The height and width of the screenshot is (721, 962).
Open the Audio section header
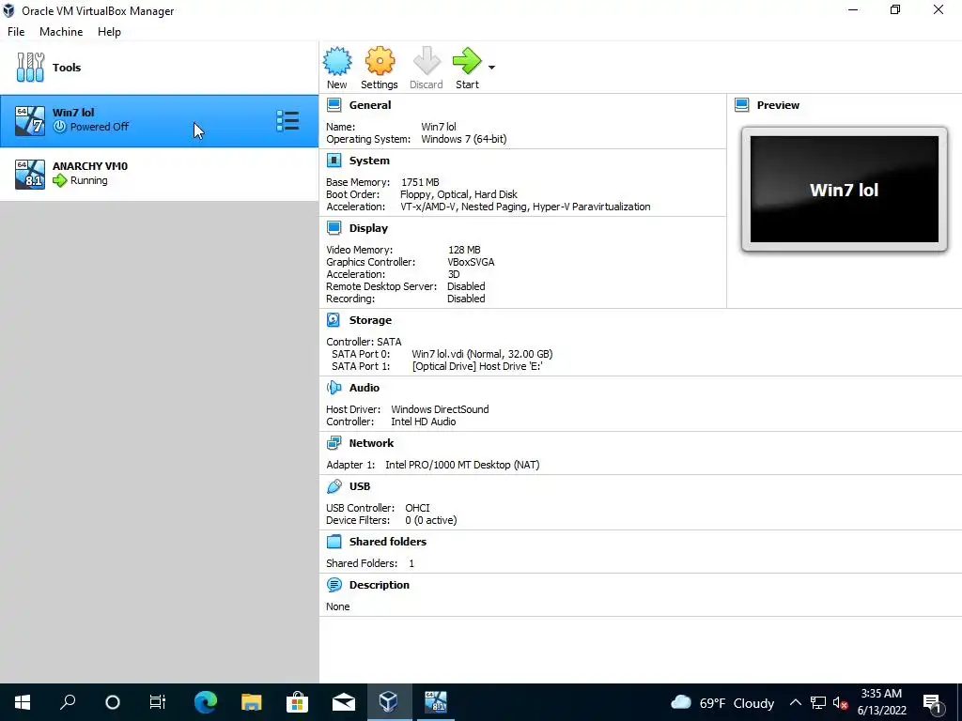tap(365, 388)
